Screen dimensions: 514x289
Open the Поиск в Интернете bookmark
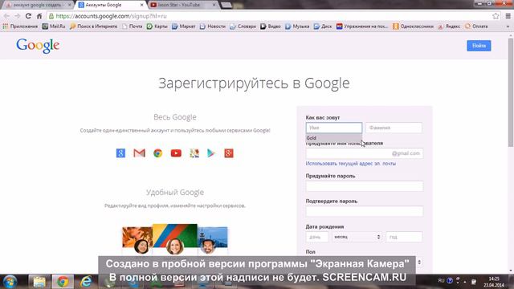click(x=93, y=26)
